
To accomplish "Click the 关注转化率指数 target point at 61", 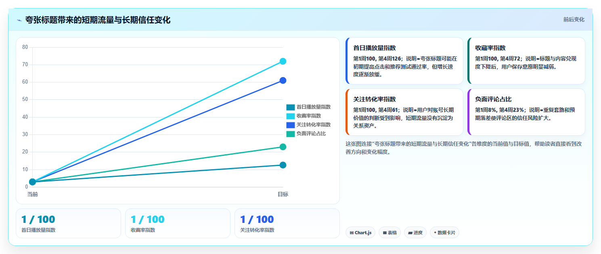I will [x=283, y=80].
